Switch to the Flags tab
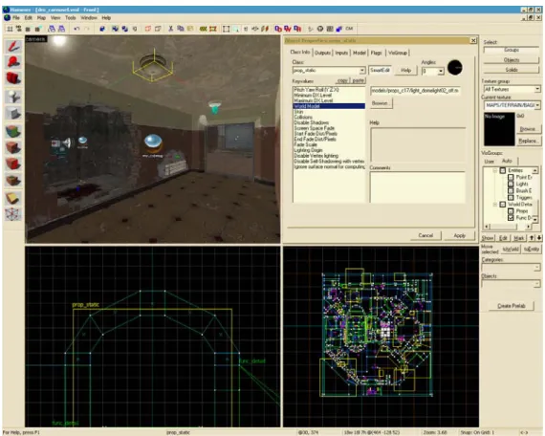The height and width of the screenshot is (436, 545). (x=376, y=53)
